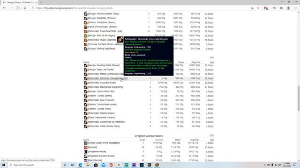The height and width of the screenshot is (168, 300).
Task: Click the Tome of Polymorph: Monkey icon
Action: (x=85, y=27)
